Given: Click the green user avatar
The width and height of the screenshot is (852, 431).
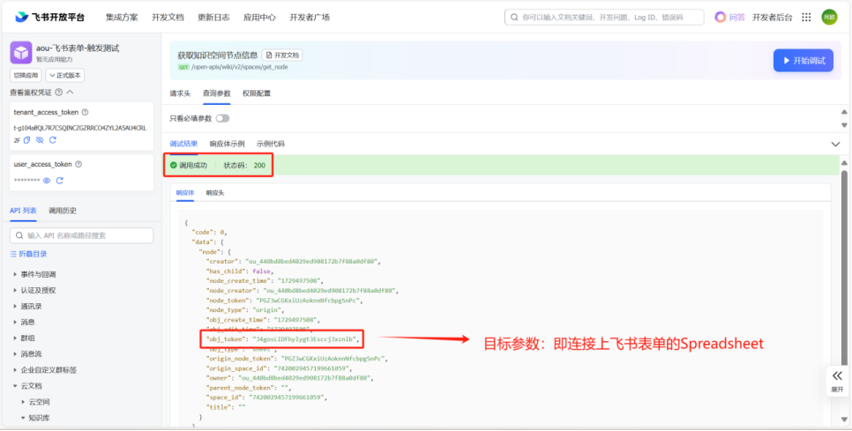Looking at the screenshot, I should point(829,17).
